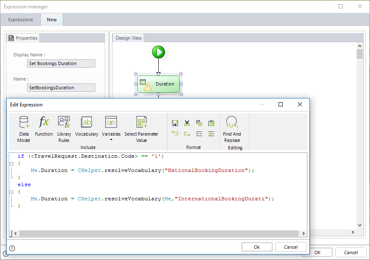Cut selection with the scissors icon

pos(187,123)
